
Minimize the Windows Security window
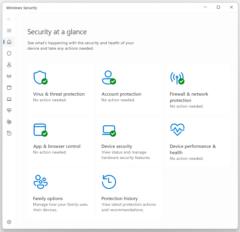click(205, 7)
